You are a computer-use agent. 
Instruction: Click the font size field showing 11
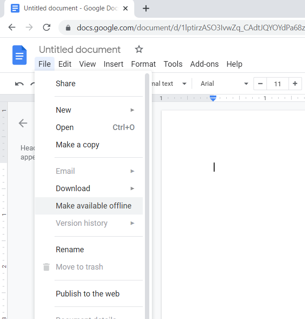point(278,84)
